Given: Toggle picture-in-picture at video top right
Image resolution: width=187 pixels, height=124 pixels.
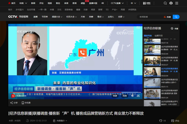Looking at the screenshot, I should (138, 27).
